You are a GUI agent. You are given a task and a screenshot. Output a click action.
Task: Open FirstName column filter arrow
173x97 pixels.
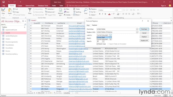click(x=55, y=23)
